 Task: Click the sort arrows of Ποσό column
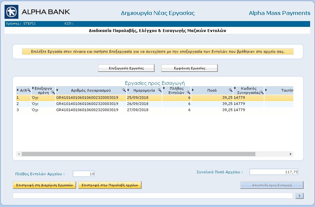coord(192,90)
